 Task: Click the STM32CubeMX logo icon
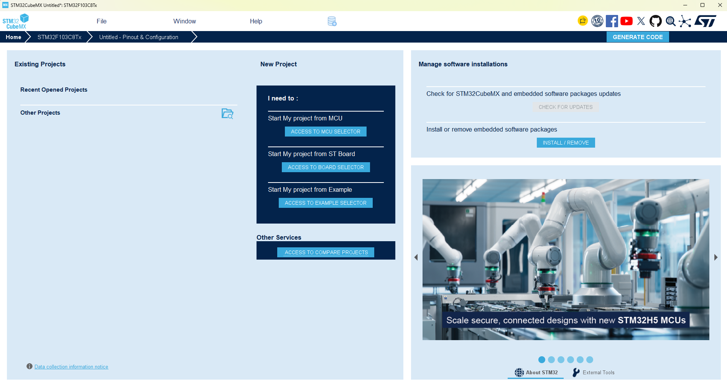coord(16,21)
